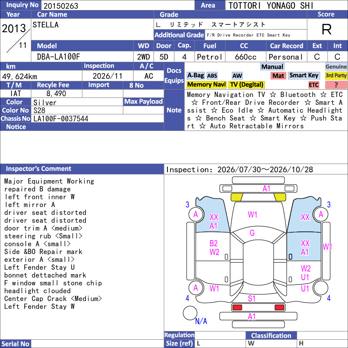348x348 pixels.
Task: Select the red ETC badge
Action: pyautogui.click(x=314, y=85)
